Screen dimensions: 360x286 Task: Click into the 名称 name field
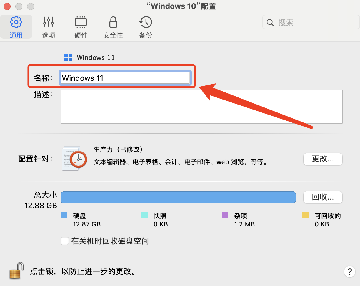click(x=126, y=78)
